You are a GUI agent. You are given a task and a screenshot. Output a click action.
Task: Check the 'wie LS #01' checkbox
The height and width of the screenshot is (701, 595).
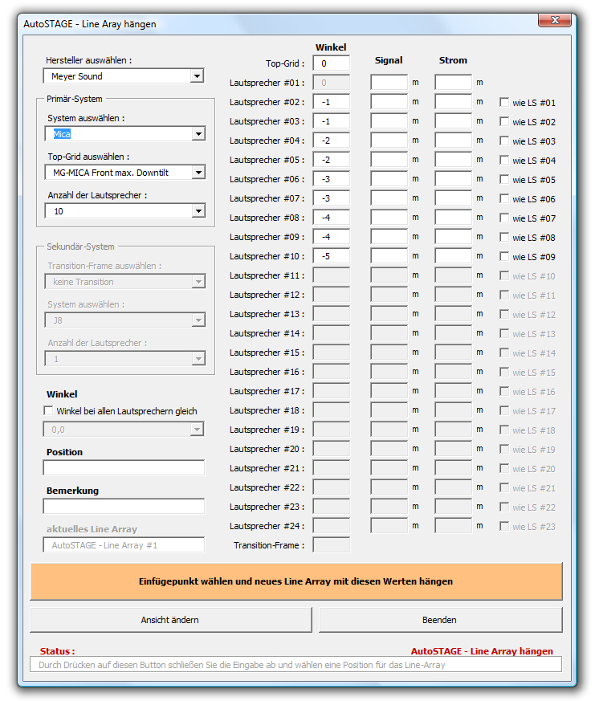click(503, 103)
